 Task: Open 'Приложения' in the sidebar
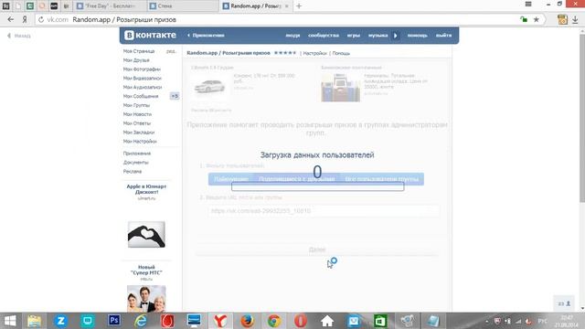click(137, 154)
